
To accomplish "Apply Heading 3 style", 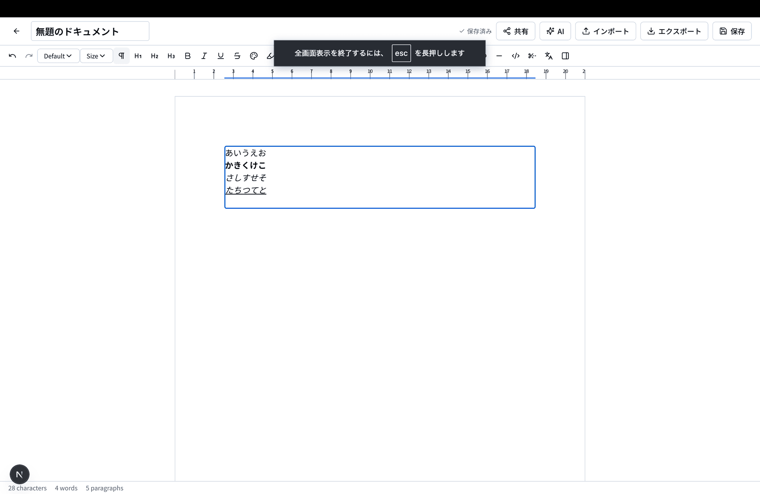I will (x=171, y=56).
